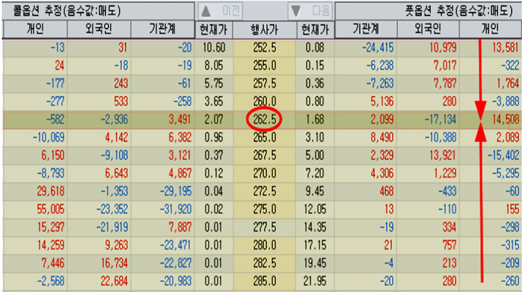Sort by call-side 개인 column header

[x=35, y=29]
